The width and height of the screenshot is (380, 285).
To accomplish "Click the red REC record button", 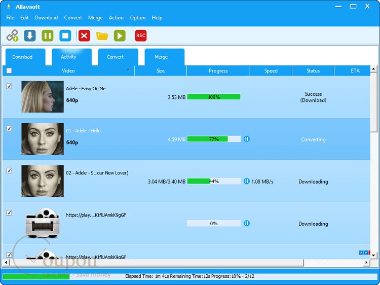I will (141, 35).
